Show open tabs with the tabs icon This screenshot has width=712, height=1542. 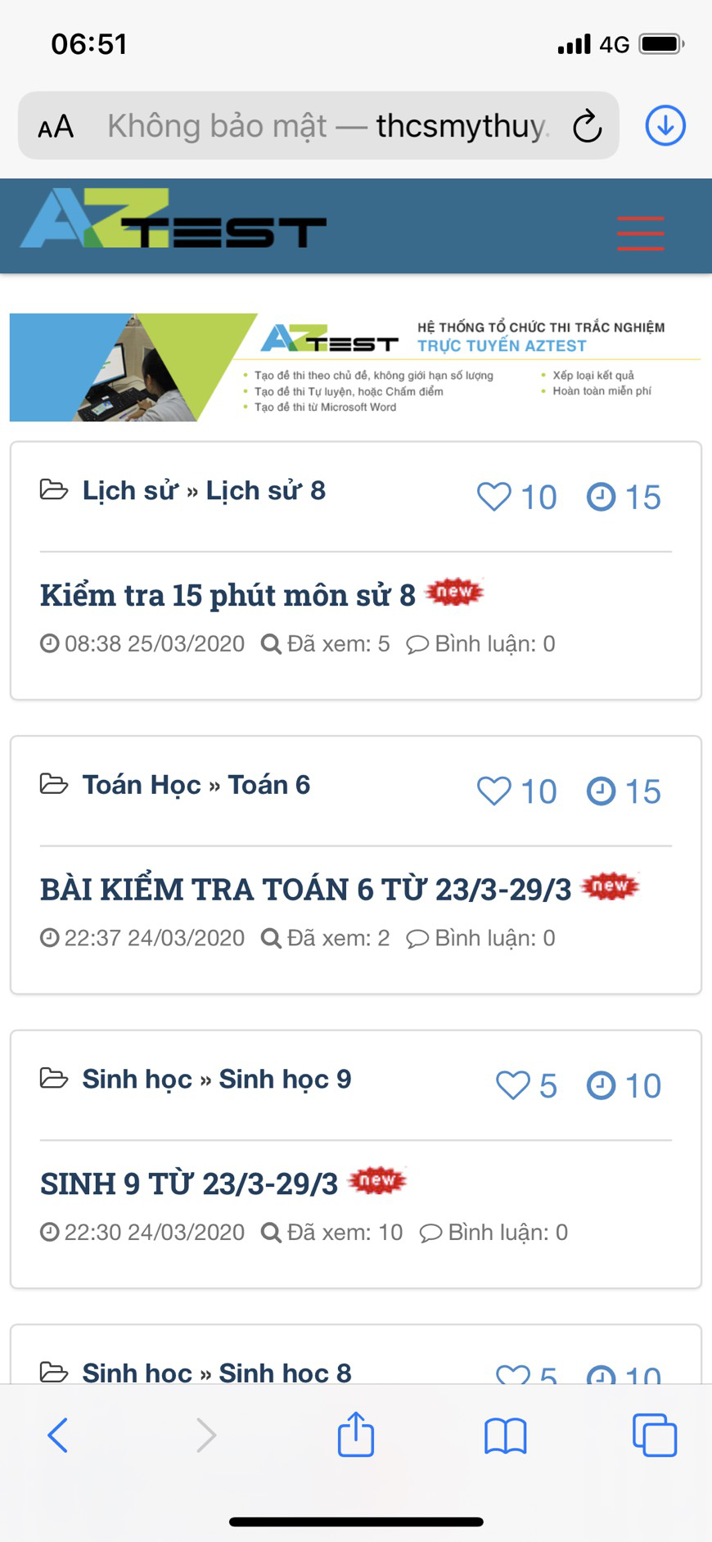[x=655, y=1435]
